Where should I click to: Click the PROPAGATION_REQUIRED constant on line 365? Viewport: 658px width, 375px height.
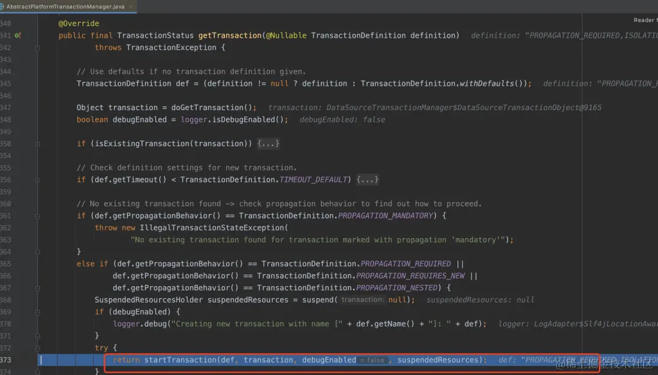coord(406,264)
